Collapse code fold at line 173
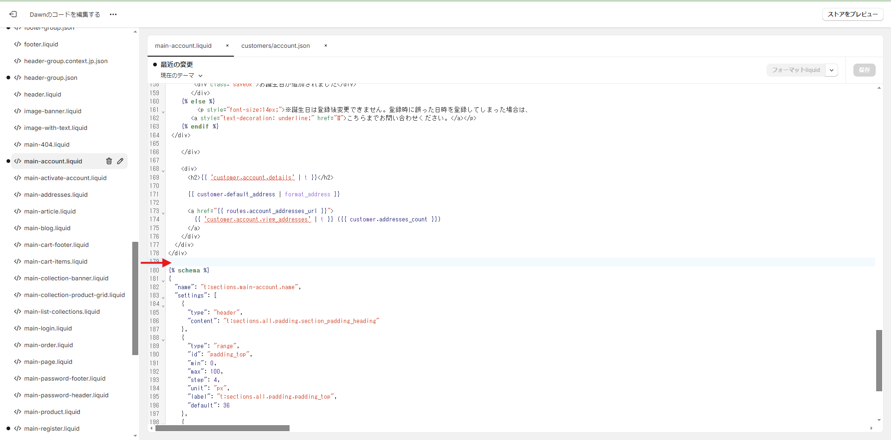891x440 pixels. pyautogui.click(x=163, y=213)
